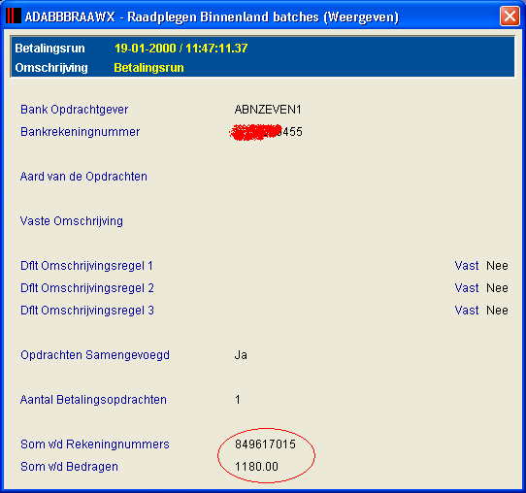The image size is (526, 493).
Task: Click the Dflt Omschrijvingsregel 3 label
Action: click(87, 311)
